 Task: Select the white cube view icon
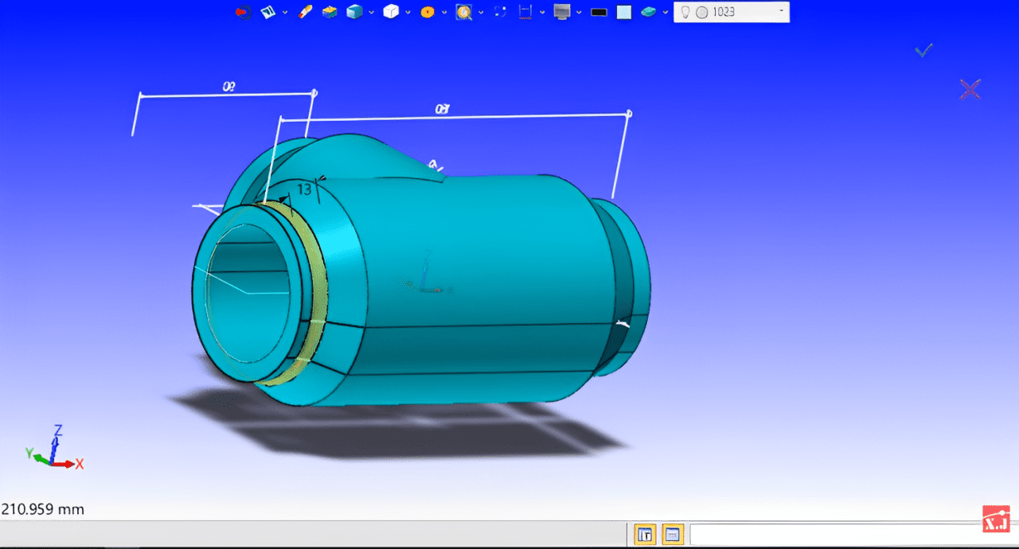click(391, 12)
